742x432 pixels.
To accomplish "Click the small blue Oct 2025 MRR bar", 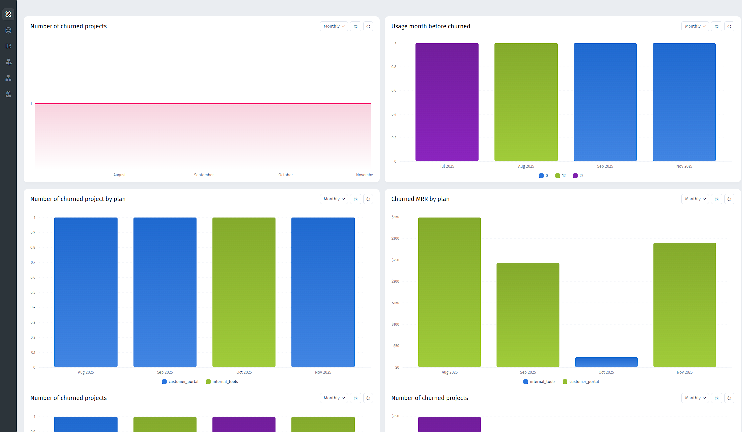I will click(606, 362).
